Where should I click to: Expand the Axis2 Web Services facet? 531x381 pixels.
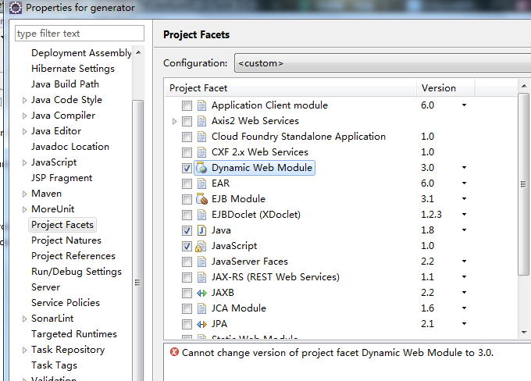coord(175,121)
